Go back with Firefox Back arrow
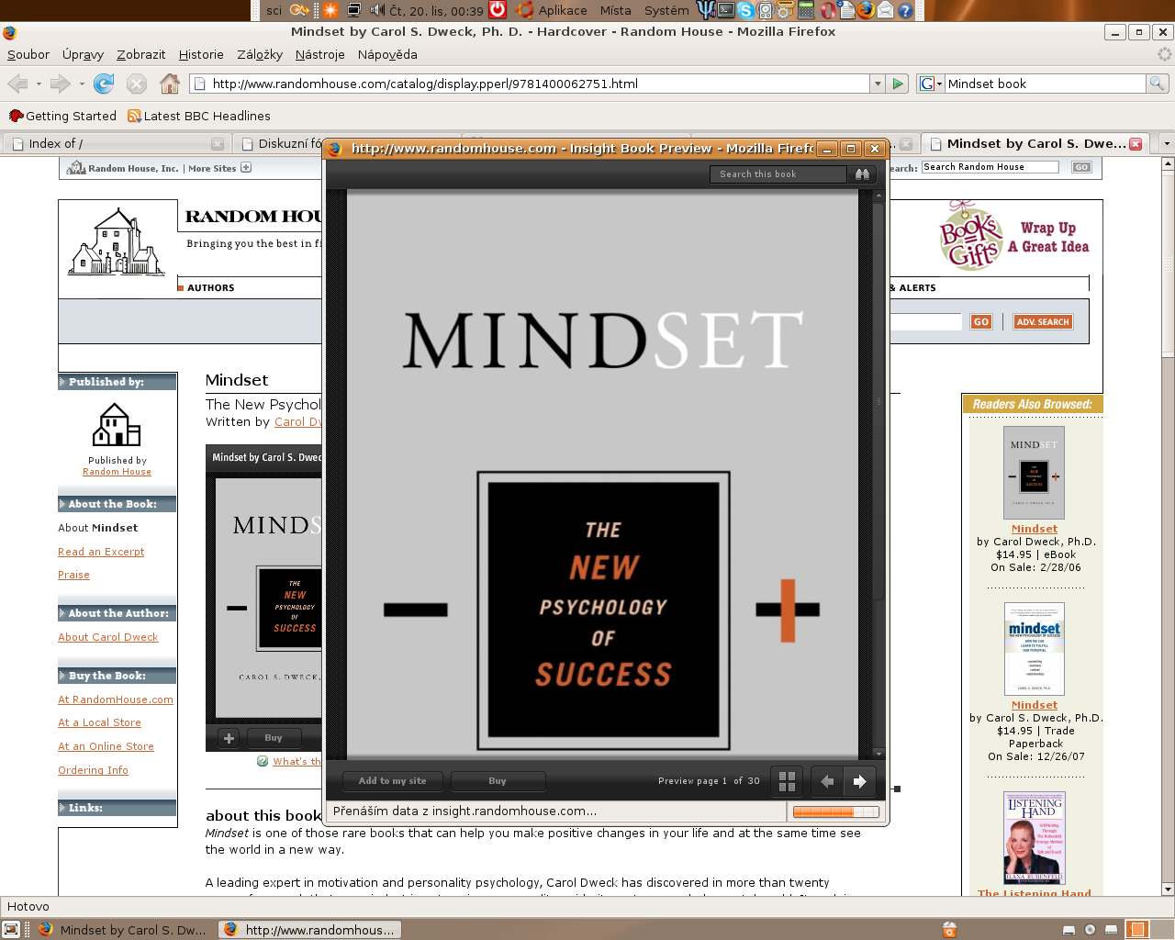 17,84
